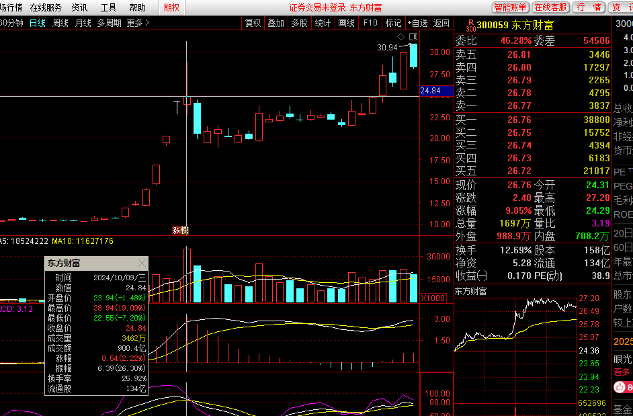
Task: Click the 东方财富 intraday chart title label
Action: (x=470, y=291)
